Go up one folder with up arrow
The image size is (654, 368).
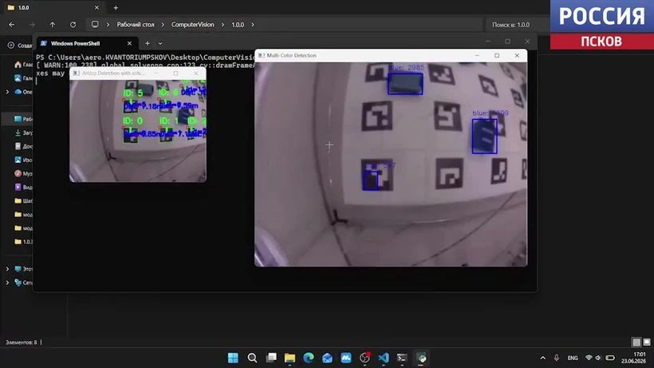click(x=53, y=25)
